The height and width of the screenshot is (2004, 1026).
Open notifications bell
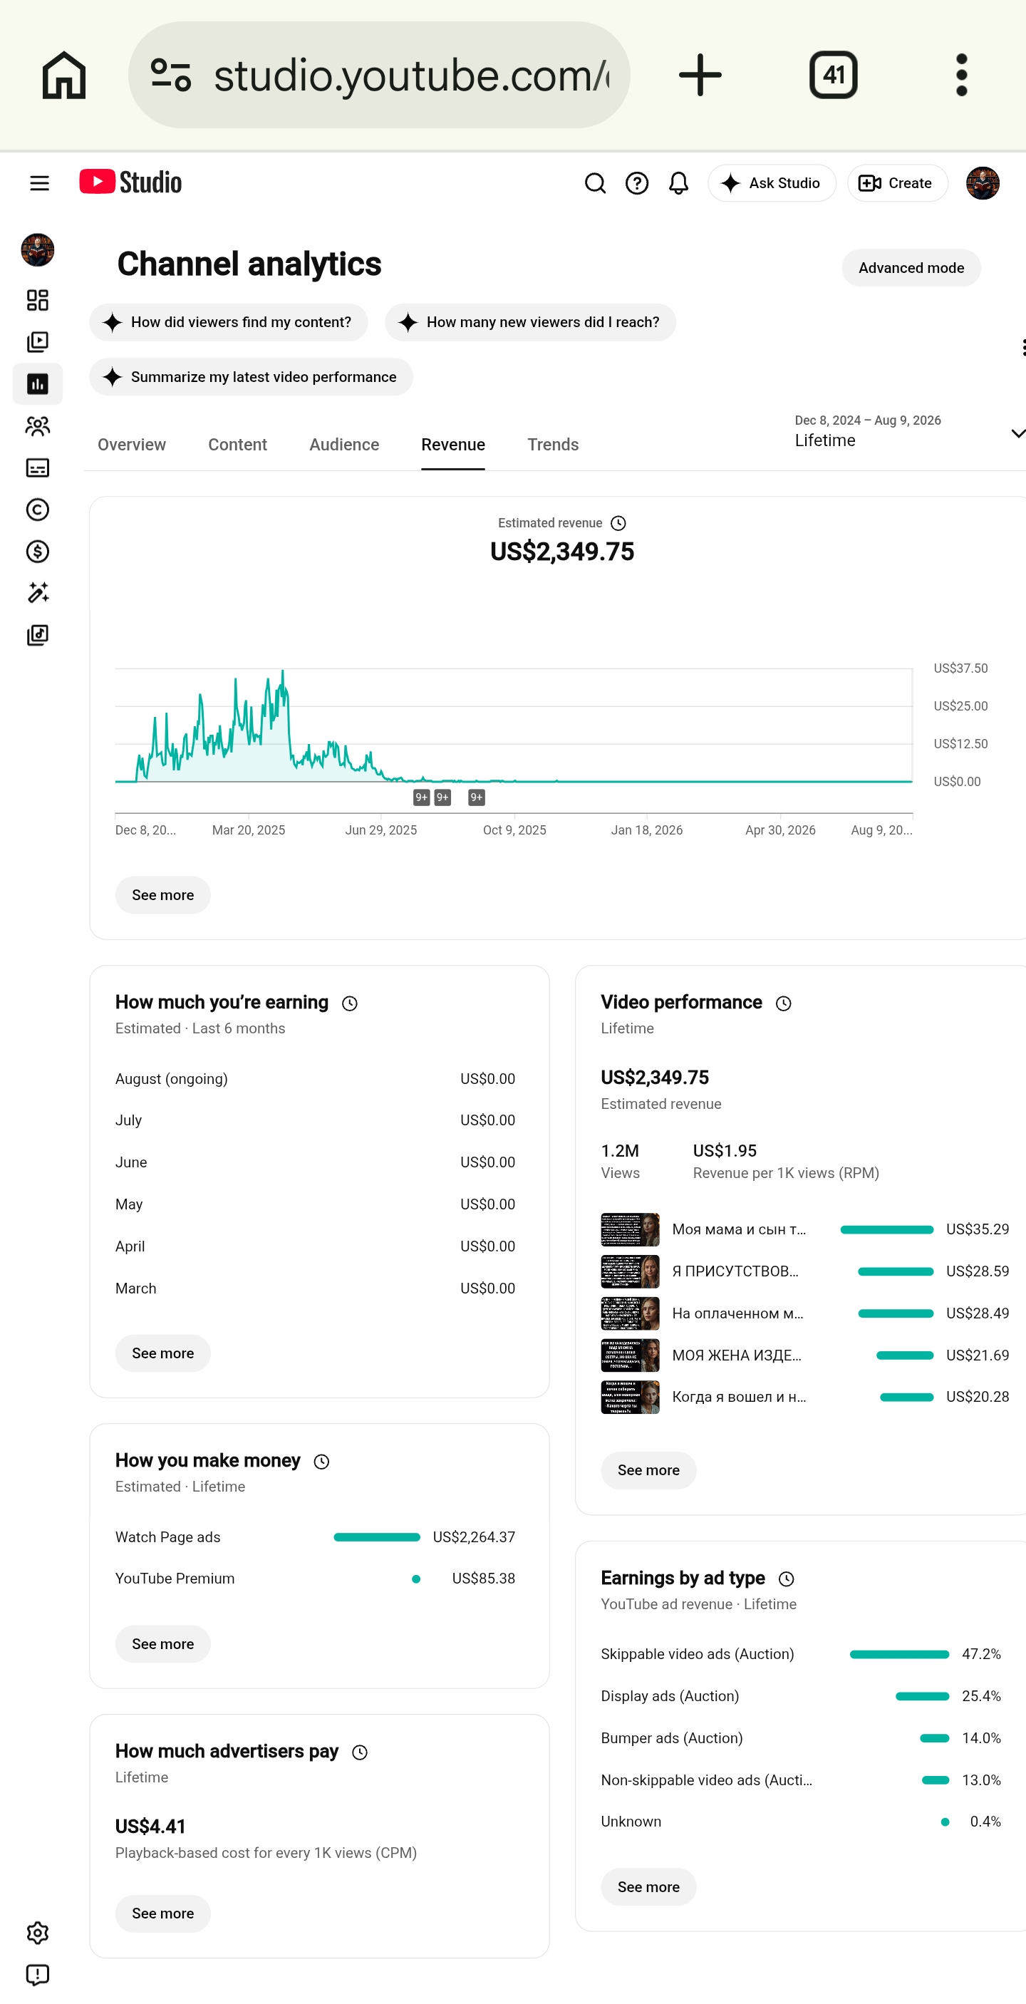678,183
